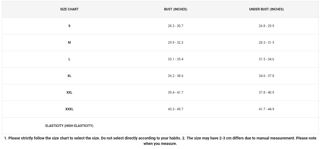Click the 37.8 - 40.9 under bust value
The width and height of the screenshot is (321, 149).
[x=266, y=92]
